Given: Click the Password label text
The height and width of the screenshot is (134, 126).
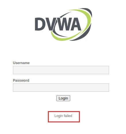Looking at the screenshot, I should click(21, 81).
